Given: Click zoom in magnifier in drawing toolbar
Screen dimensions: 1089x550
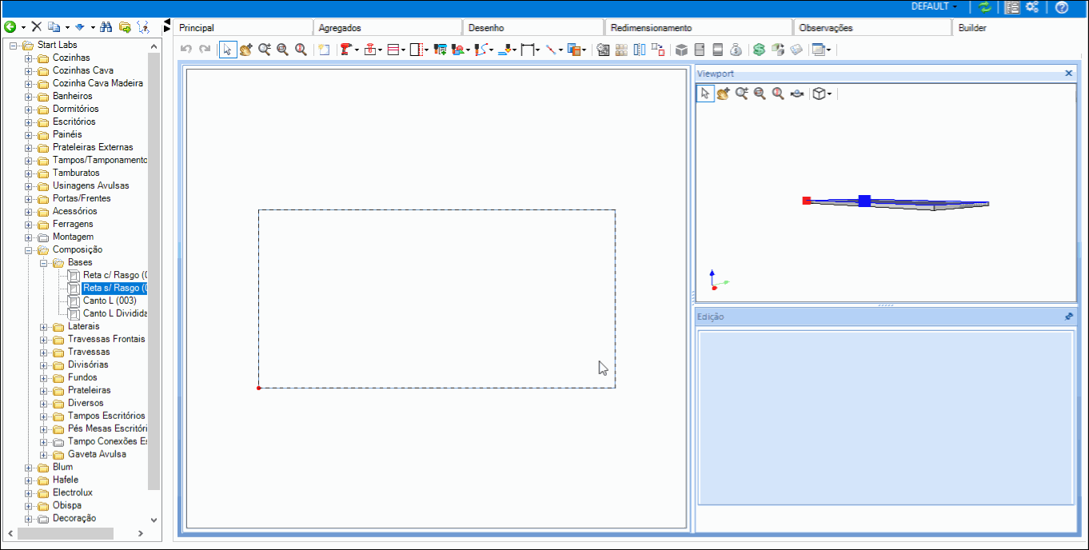Looking at the screenshot, I should (x=265, y=50).
